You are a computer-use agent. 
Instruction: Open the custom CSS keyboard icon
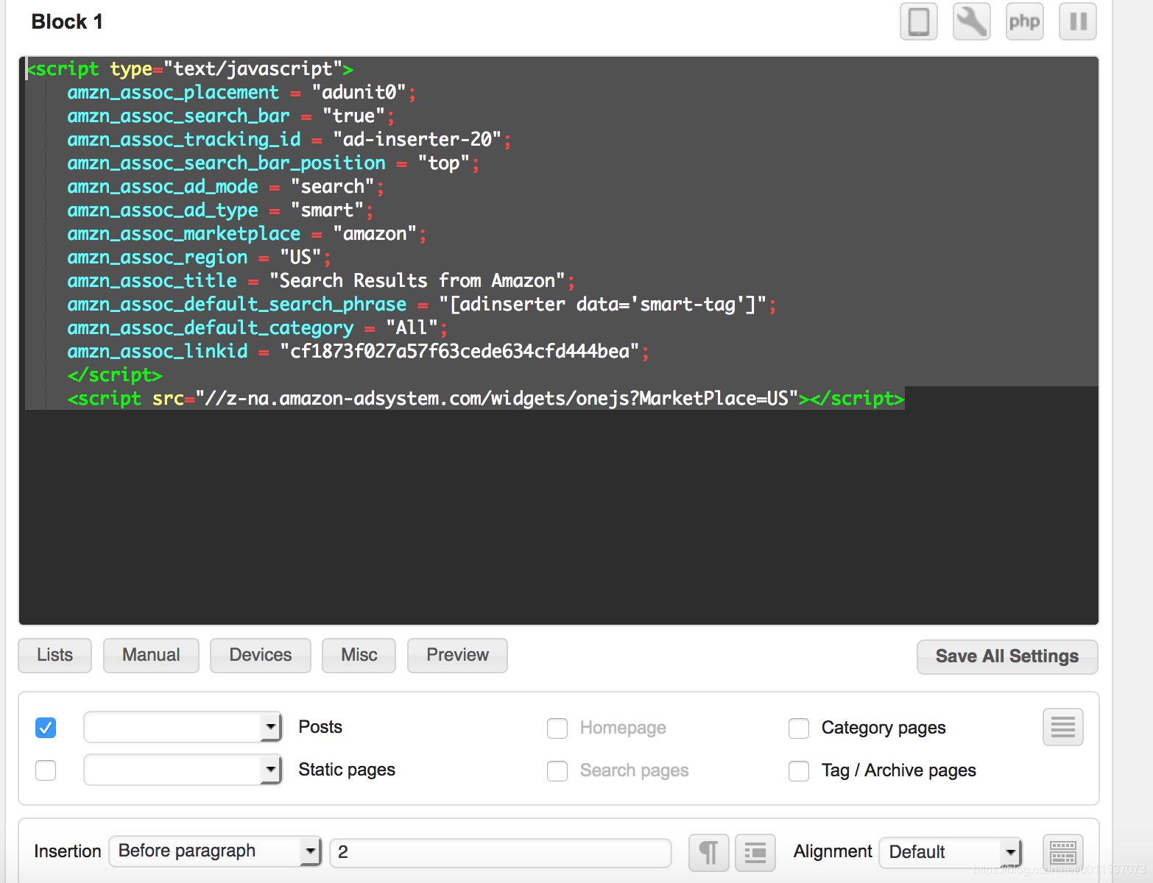coord(1062,853)
